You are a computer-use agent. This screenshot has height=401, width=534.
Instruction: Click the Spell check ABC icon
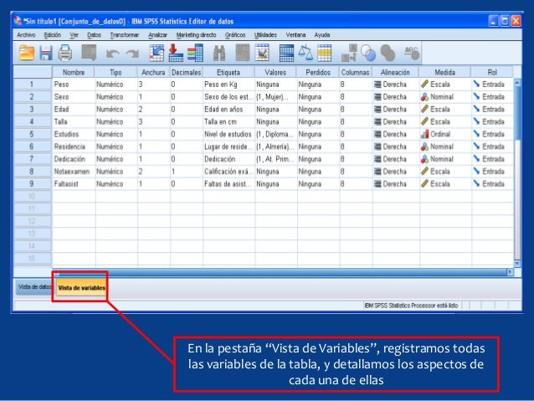412,53
